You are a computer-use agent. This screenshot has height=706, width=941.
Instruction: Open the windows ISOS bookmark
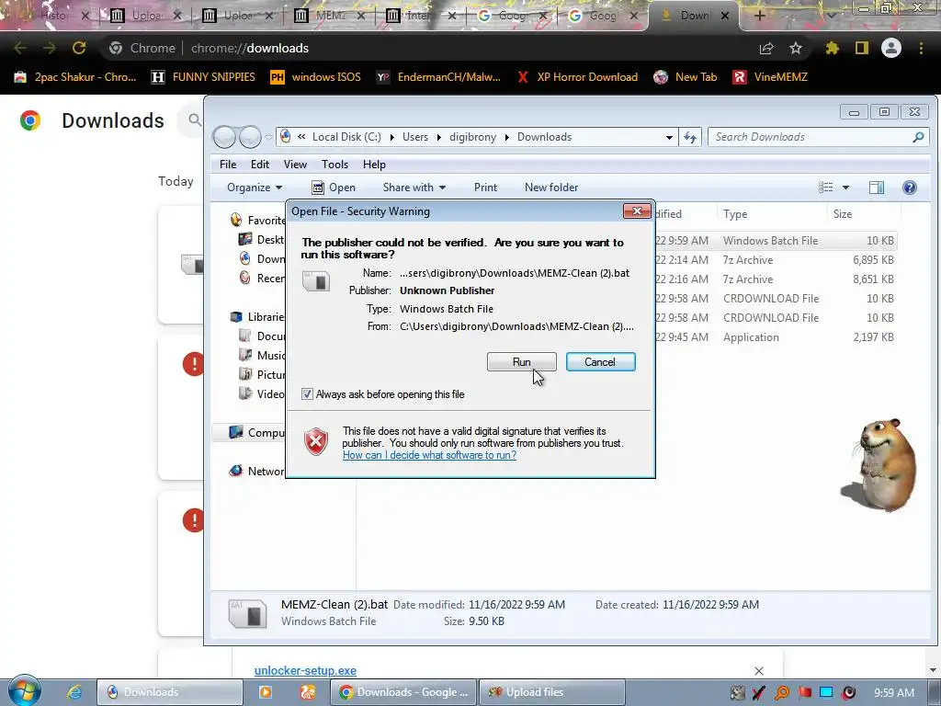(x=316, y=77)
